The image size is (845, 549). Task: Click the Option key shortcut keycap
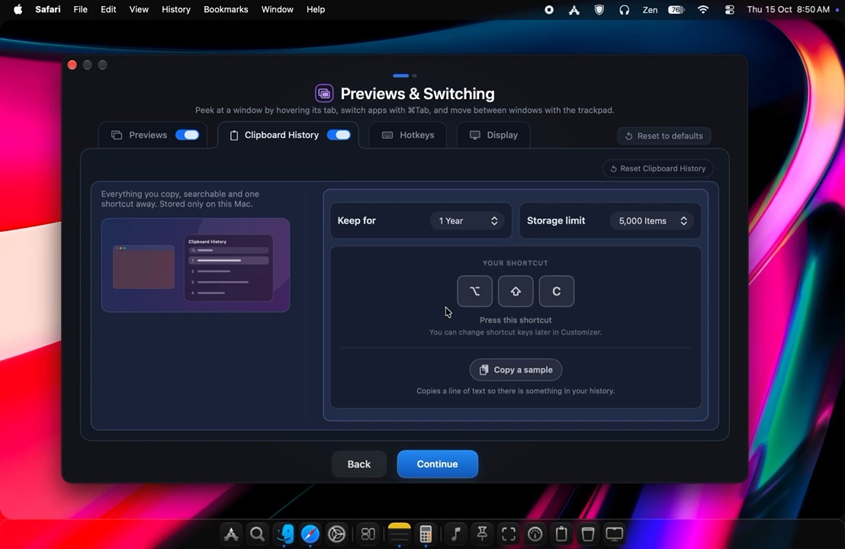pyautogui.click(x=475, y=291)
